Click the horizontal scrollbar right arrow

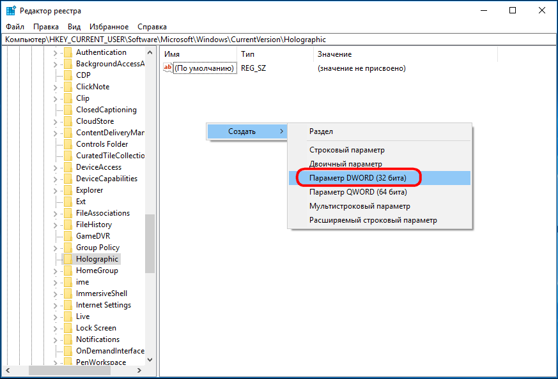[x=139, y=371]
